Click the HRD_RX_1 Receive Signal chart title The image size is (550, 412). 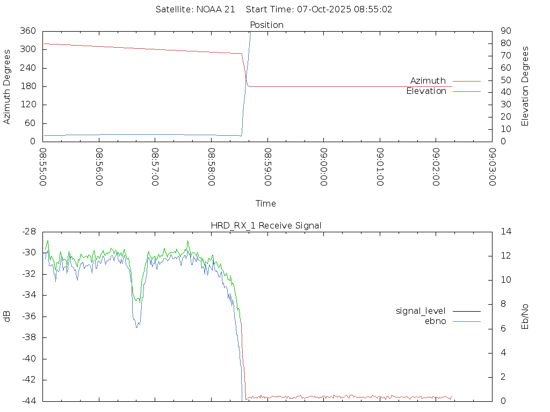[266, 225]
